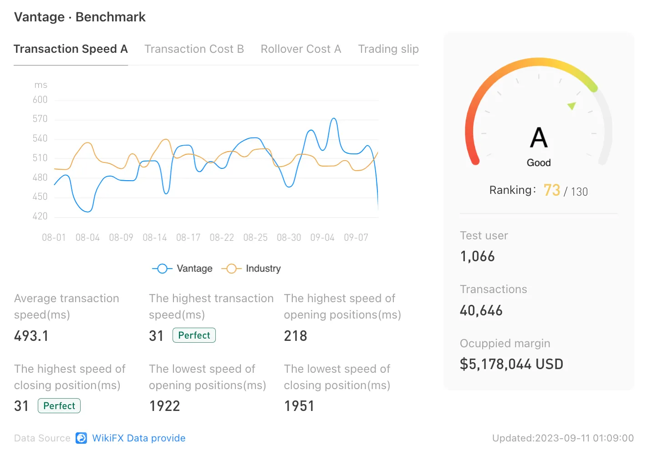
Task: Click the 420 ms axis label
Action: coord(40,216)
